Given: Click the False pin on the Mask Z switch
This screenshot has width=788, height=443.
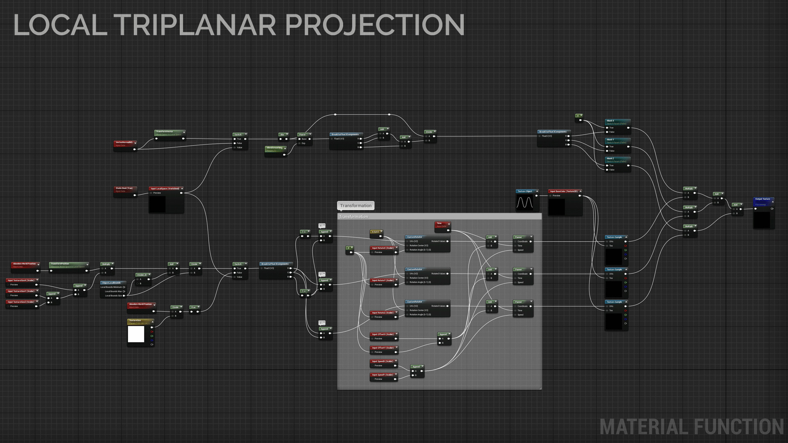Looking at the screenshot, I should 607,169.
